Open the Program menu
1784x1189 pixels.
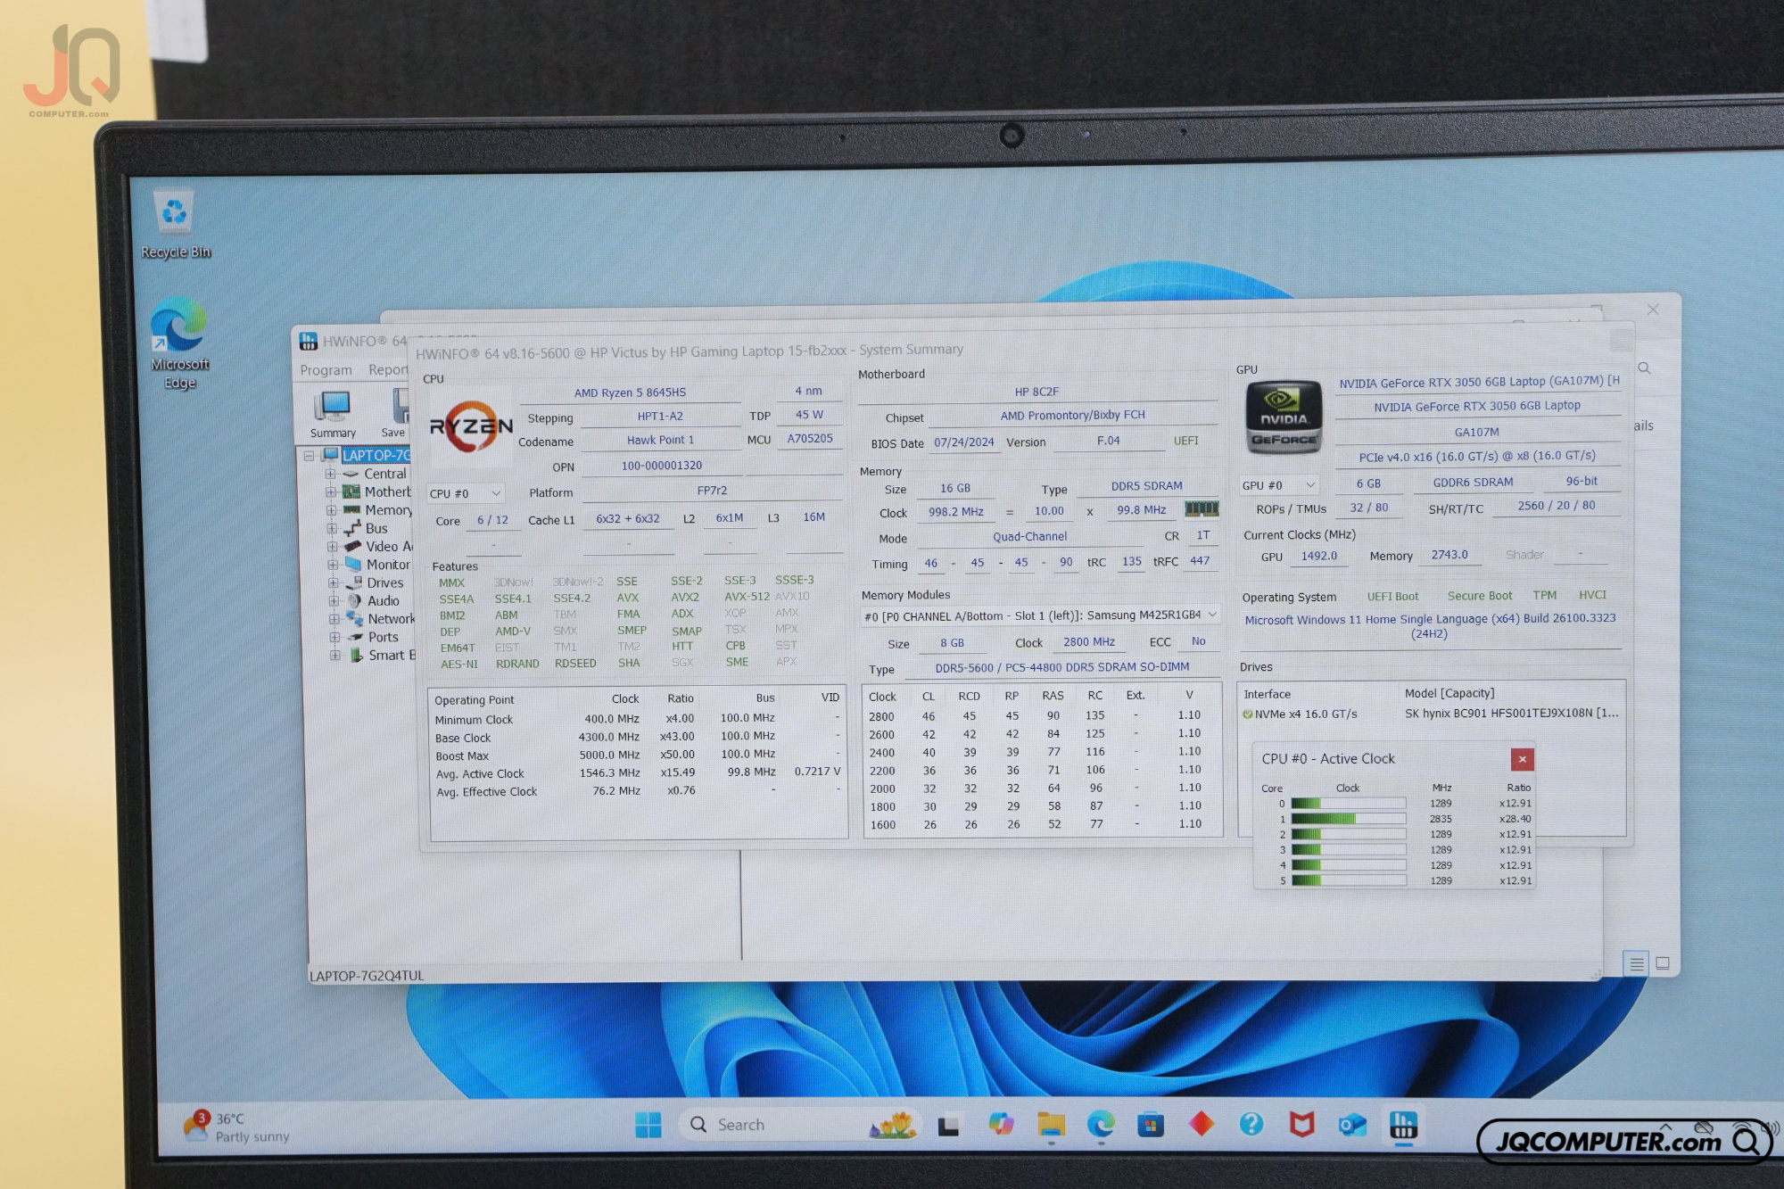pos(326,370)
